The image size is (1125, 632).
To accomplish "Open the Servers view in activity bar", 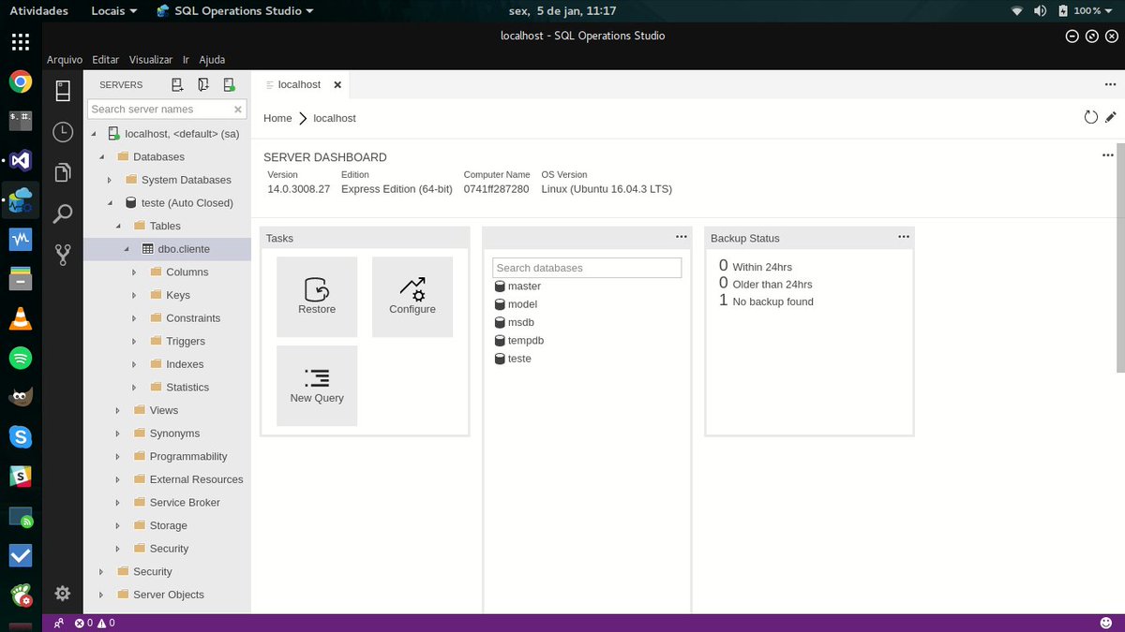I will tap(63, 91).
